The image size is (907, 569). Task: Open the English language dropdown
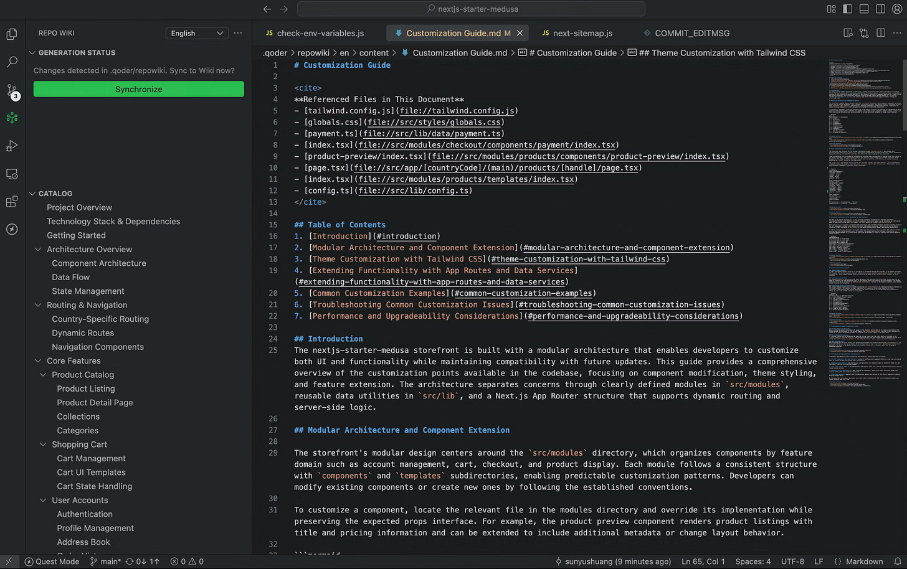[x=197, y=33]
